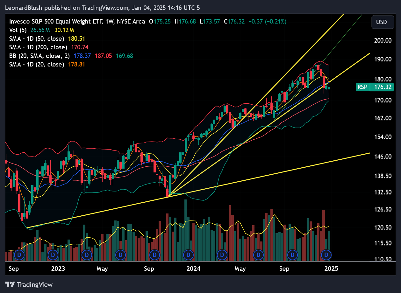Click the December 2024 dividend D marker
The height and width of the screenshot is (293, 401).
point(326,255)
